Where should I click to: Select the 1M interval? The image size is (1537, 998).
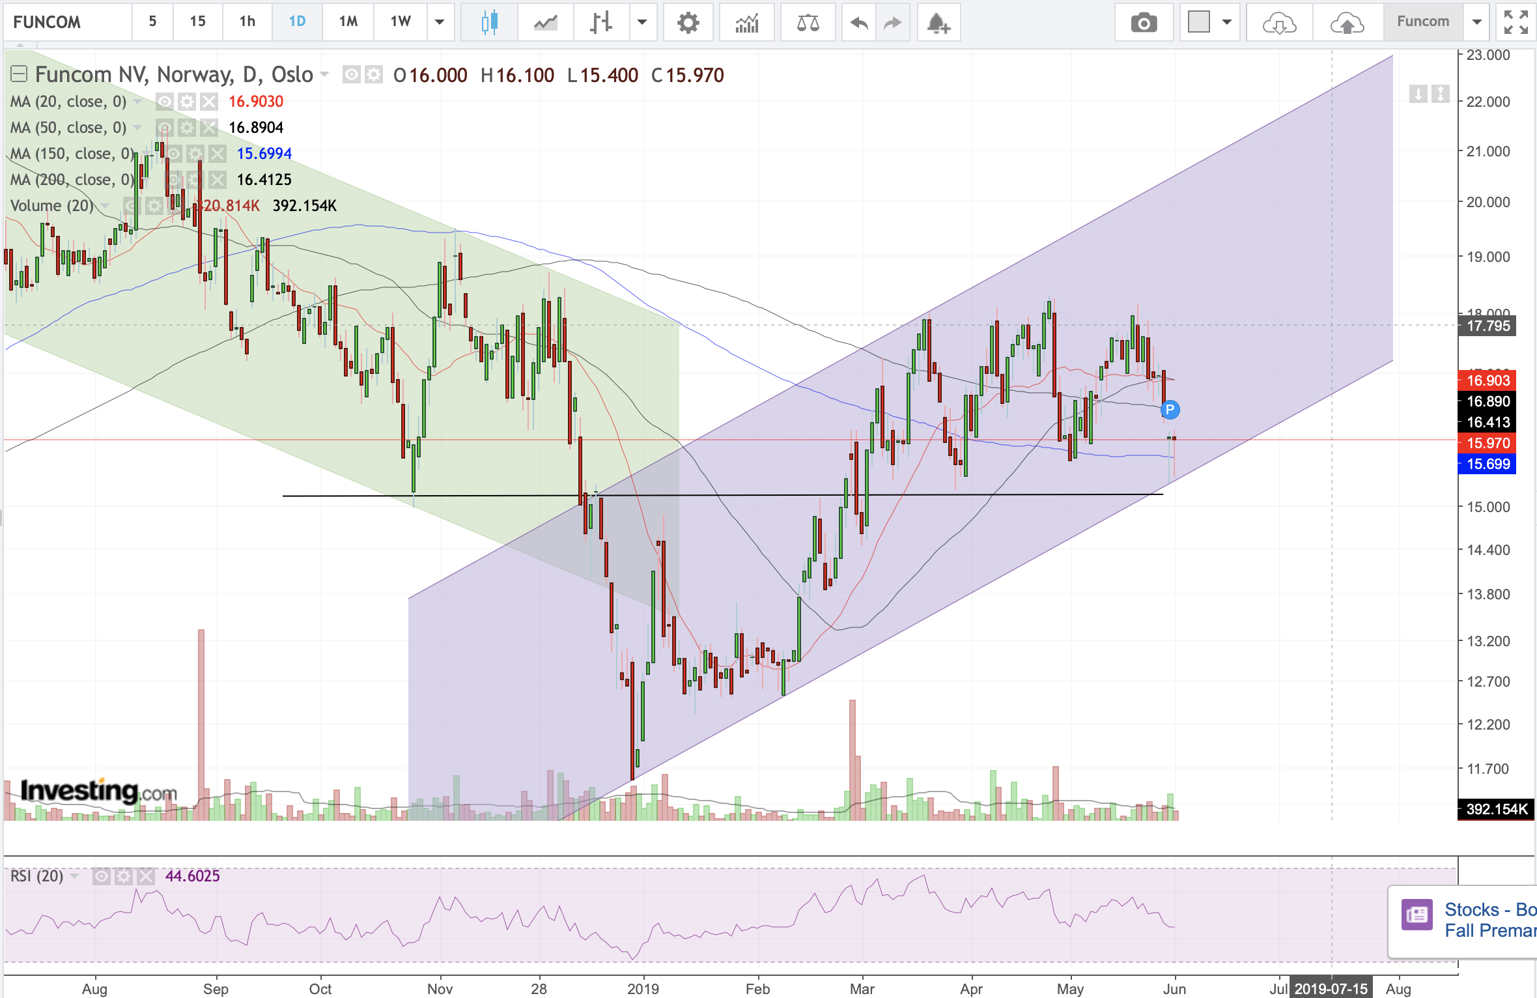(348, 22)
